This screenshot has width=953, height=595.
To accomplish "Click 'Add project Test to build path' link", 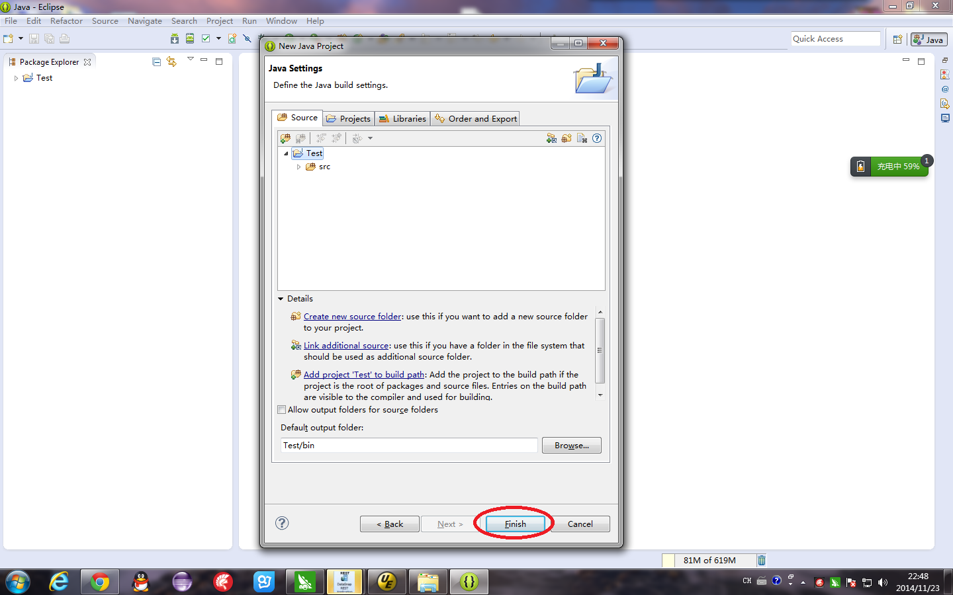I will [364, 375].
